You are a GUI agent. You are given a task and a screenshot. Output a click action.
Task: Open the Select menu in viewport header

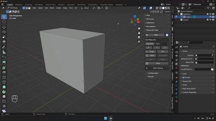(x=40, y=8)
